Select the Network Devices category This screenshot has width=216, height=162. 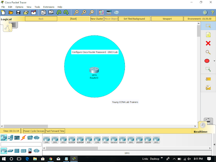click(x=4, y=138)
